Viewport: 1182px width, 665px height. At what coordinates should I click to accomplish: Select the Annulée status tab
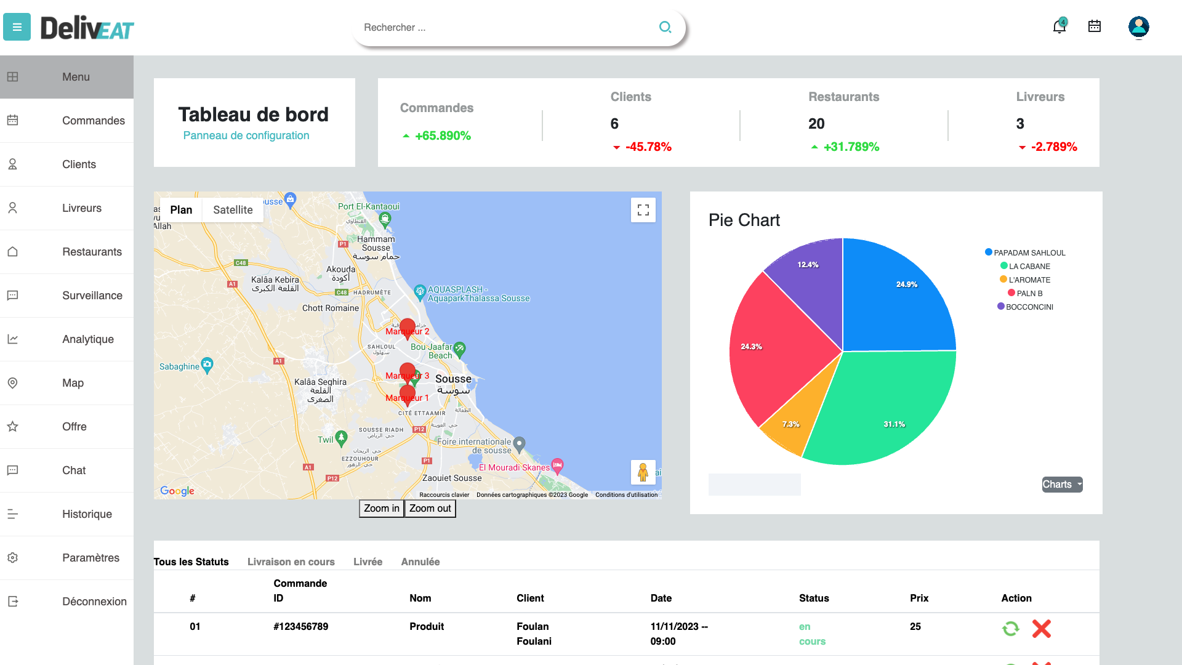420,562
